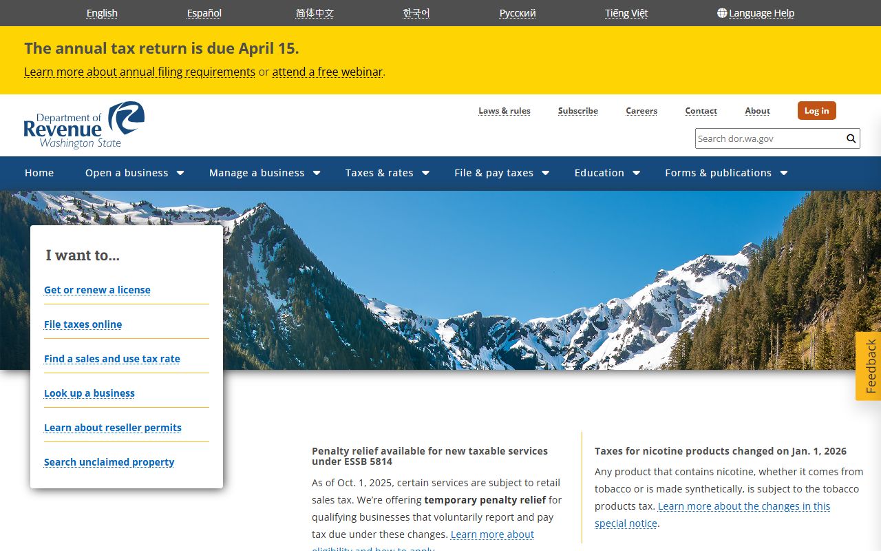
Task: Click Get or renew a license
Action: coord(97,290)
